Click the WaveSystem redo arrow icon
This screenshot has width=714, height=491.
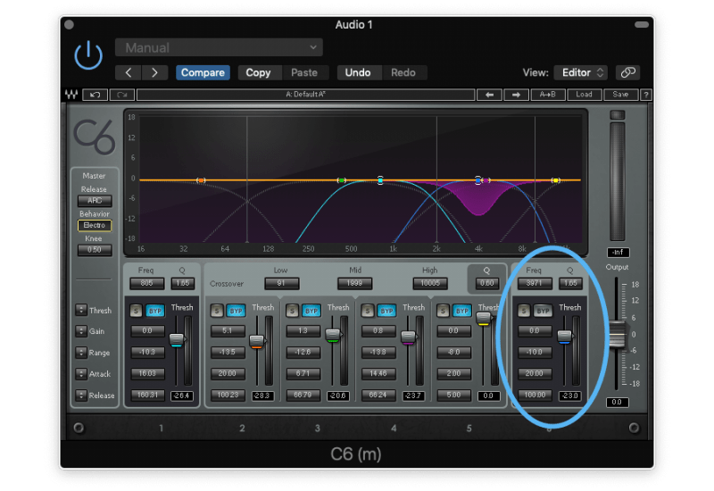coord(122,95)
